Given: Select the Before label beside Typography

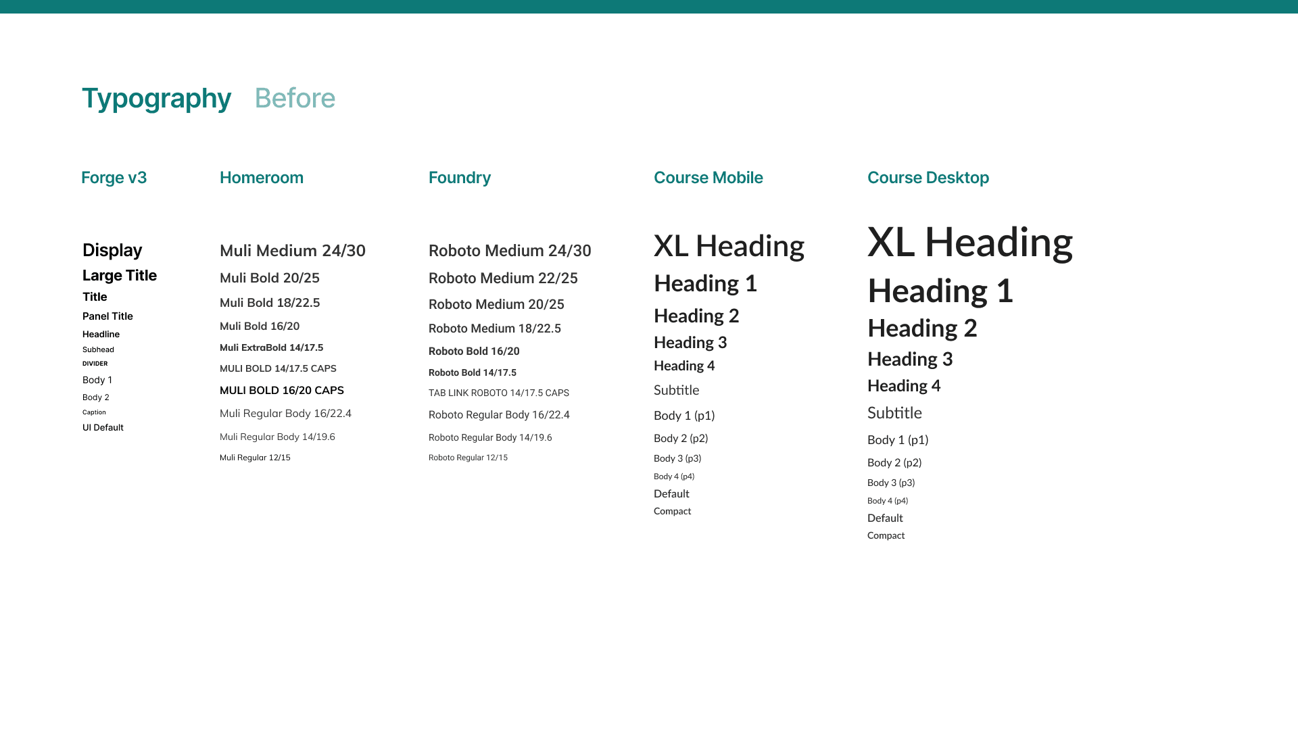Looking at the screenshot, I should (295, 98).
